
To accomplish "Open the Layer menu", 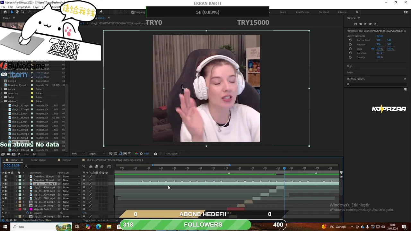I will (x=36, y=7).
